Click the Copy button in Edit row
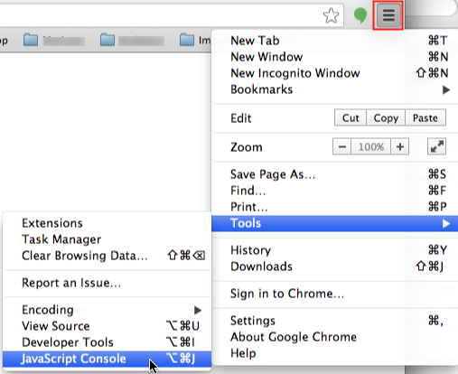Screen dimensions: 458x374 pyautogui.click(x=386, y=117)
